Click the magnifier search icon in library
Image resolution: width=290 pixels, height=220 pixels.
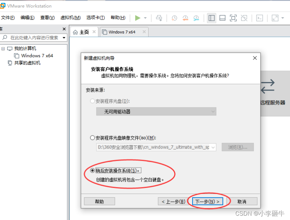click(x=5, y=37)
